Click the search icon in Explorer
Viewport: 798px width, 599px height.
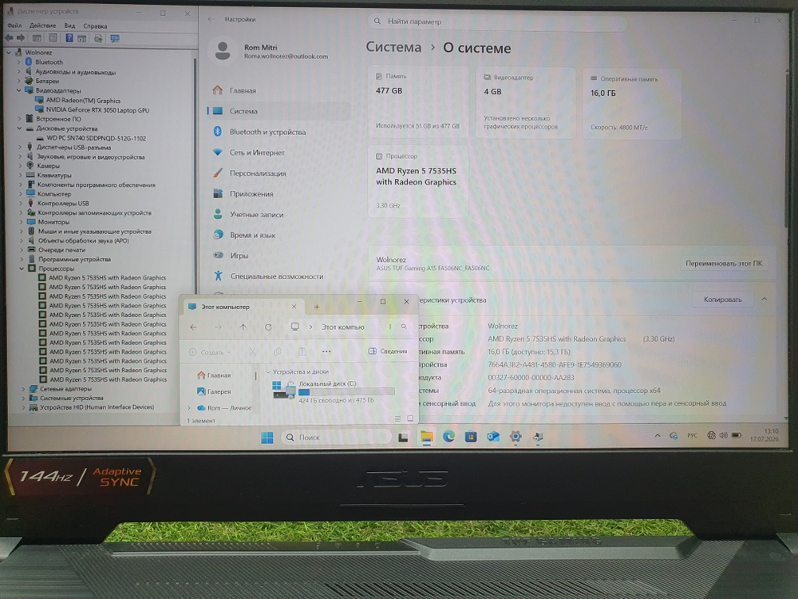click(404, 327)
